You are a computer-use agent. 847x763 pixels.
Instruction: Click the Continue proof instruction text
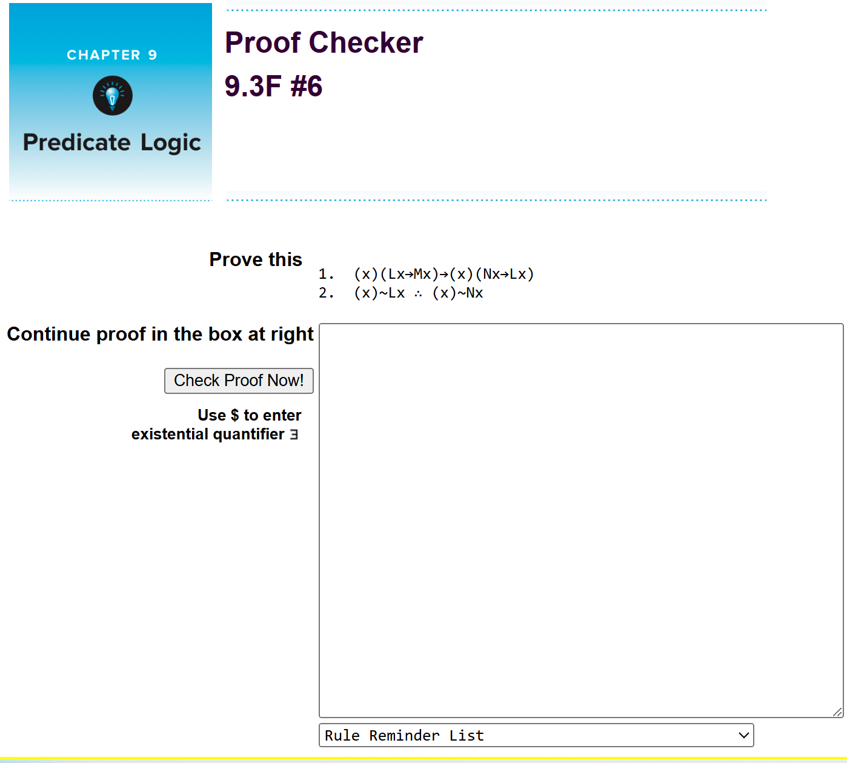click(159, 334)
